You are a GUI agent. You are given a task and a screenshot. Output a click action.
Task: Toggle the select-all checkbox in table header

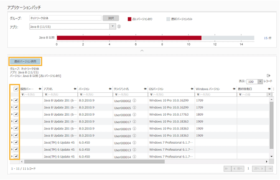[16, 89]
